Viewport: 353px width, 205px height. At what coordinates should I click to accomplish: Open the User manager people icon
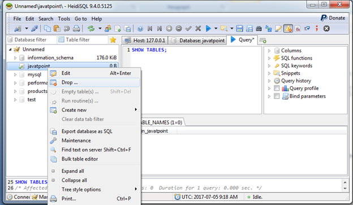point(108,29)
